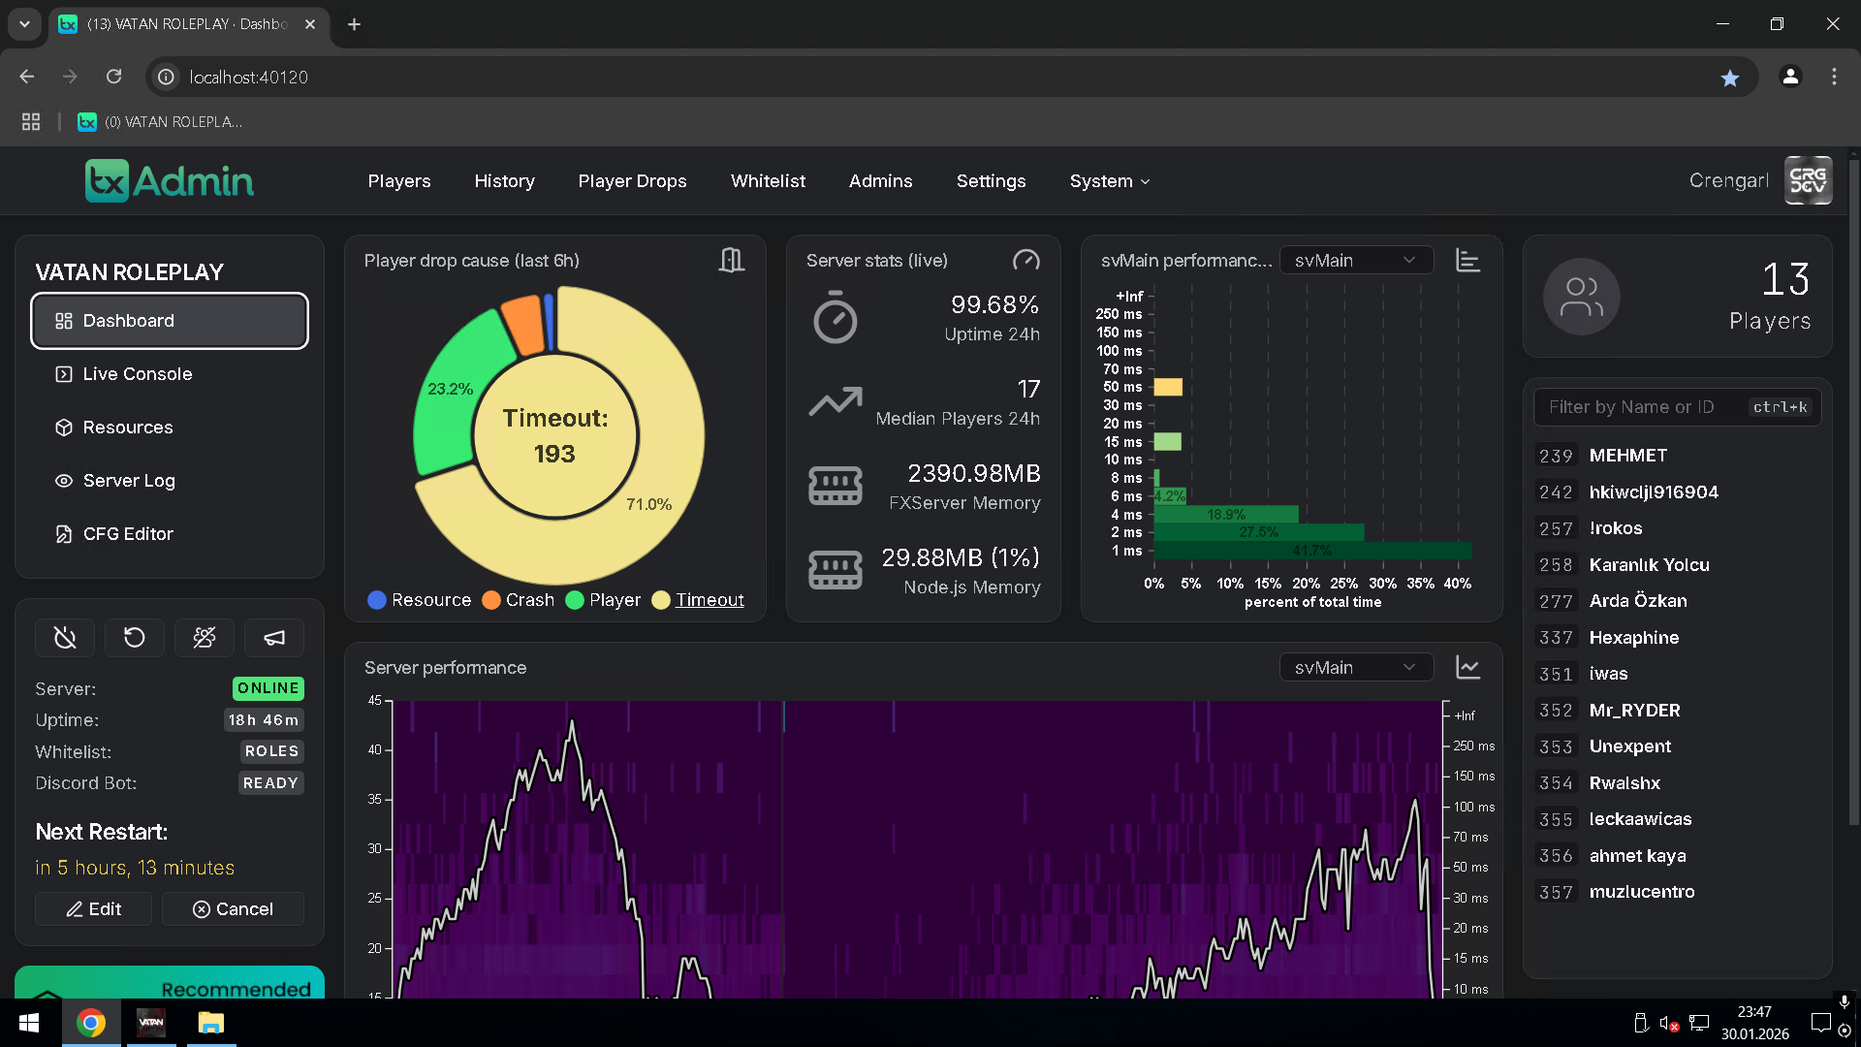Open the Players menu
Screen dimensions: 1861x1047
[x=399, y=181]
